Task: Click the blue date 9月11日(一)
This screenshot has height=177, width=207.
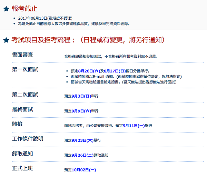Action: pyautogui.click(x=134, y=126)
